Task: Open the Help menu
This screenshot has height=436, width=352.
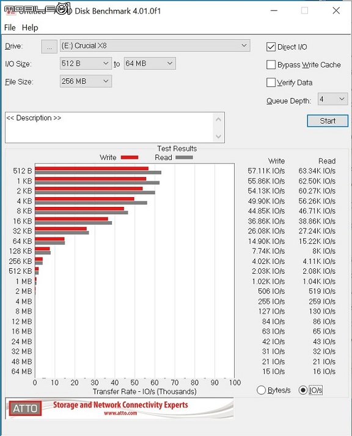Action: tap(30, 28)
